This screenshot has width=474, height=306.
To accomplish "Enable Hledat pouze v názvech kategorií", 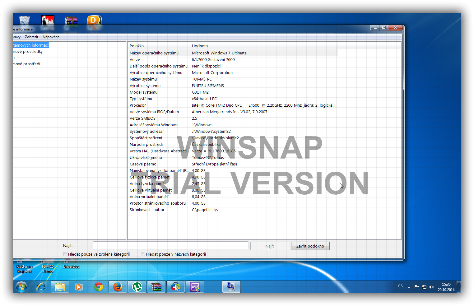I will pyautogui.click(x=143, y=254).
